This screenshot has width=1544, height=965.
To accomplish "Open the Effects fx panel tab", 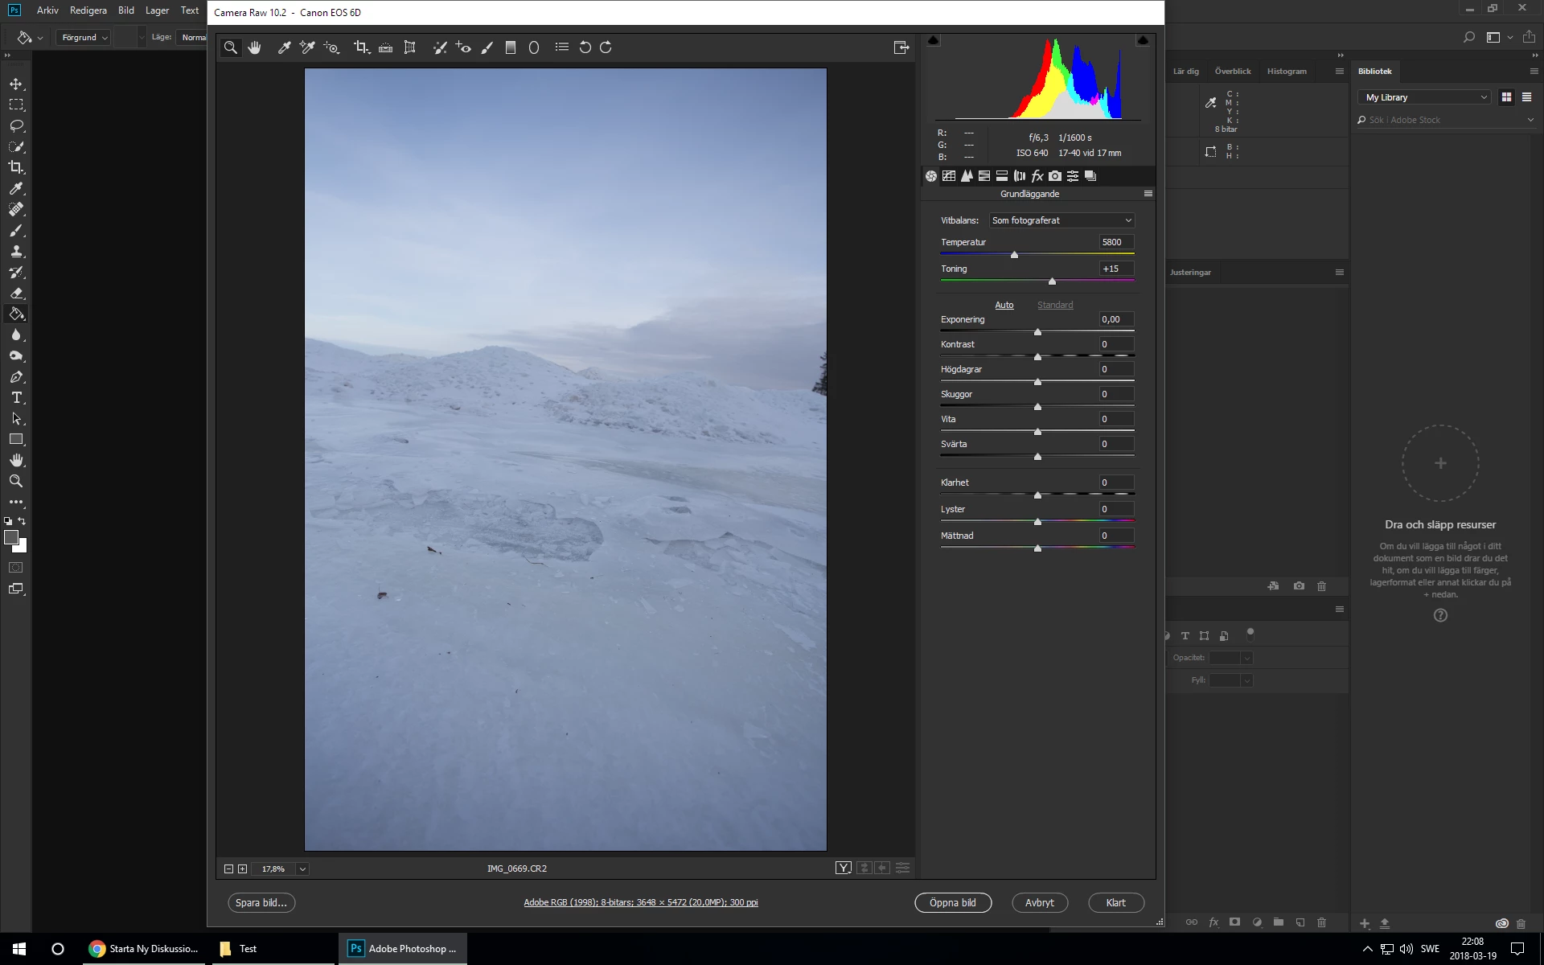I will pyautogui.click(x=1037, y=176).
